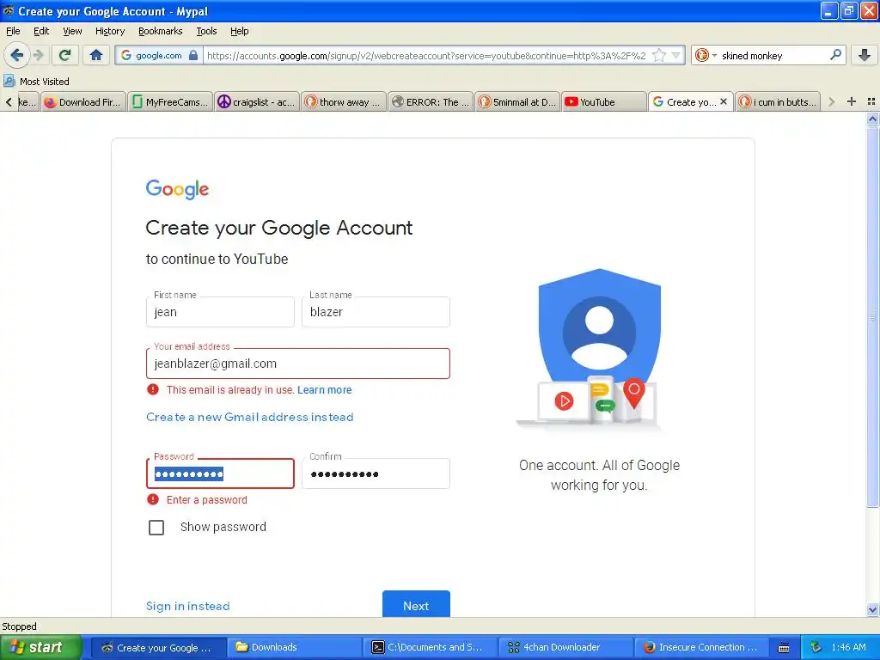The image size is (880, 660).
Task: Click the Password field
Action: [220, 474]
